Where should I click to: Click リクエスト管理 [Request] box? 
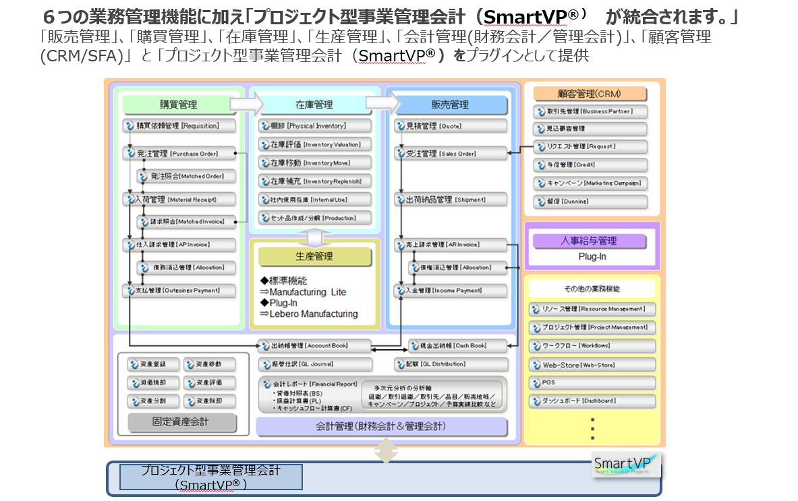(590, 146)
